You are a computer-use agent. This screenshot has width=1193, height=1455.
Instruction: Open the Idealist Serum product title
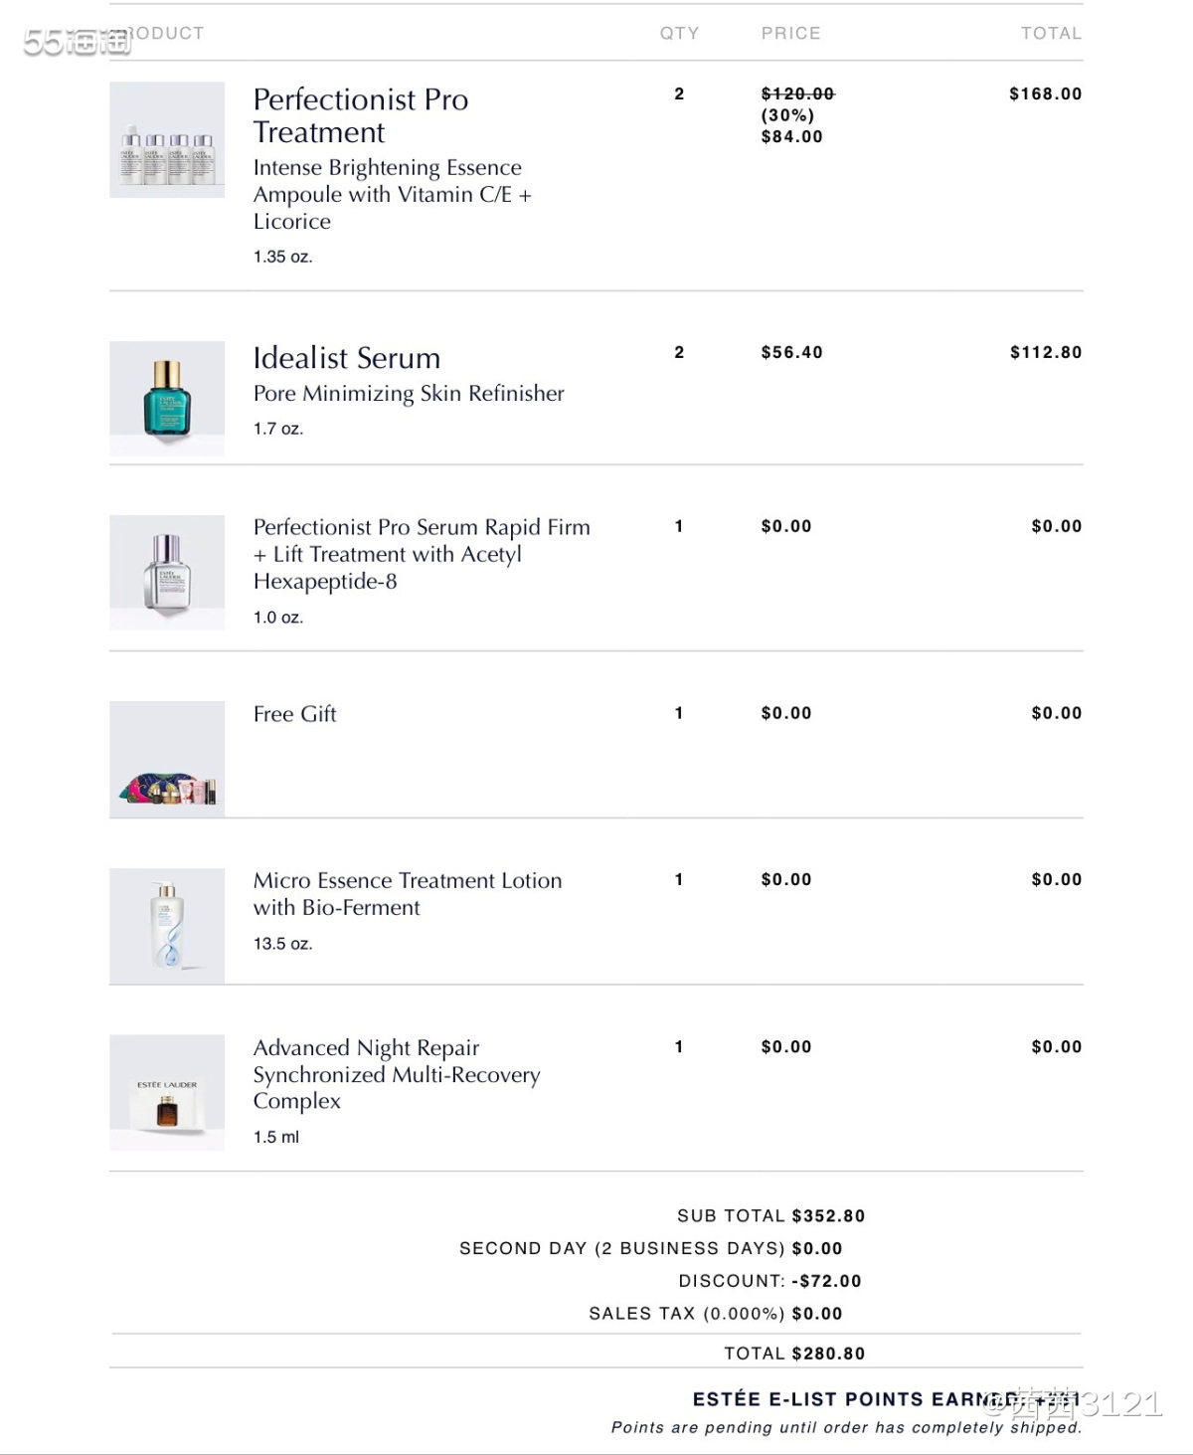pos(347,358)
